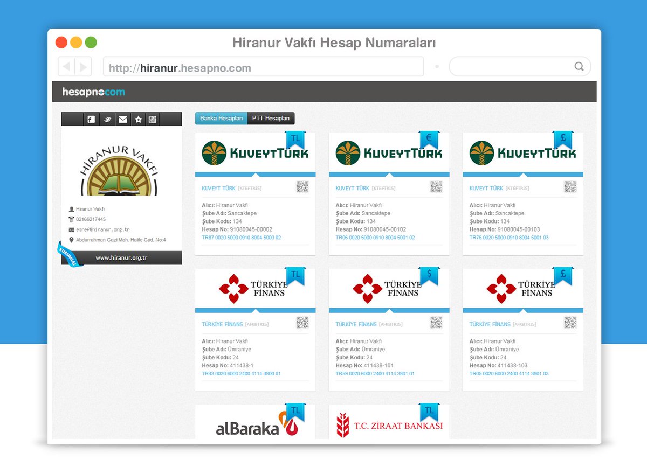Click the Twitter bird share icon
The image size is (647, 474).
pyautogui.click(x=107, y=120)
